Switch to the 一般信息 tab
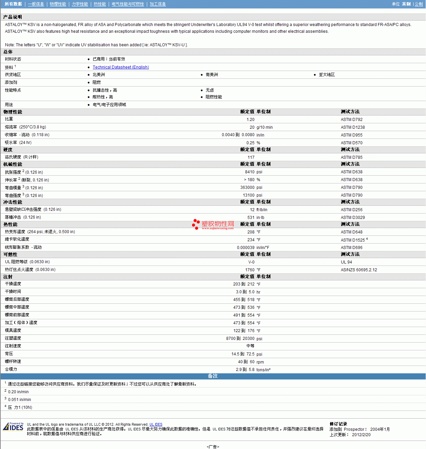Image resolution: width=426 pixels, height=449 pixels. tap(36, 4)
